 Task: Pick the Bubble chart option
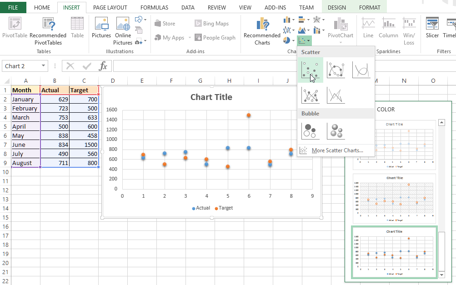(x=311, y=130)
